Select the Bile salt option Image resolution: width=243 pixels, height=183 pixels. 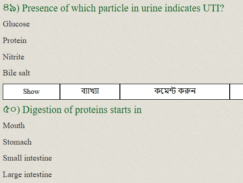(16, 73)
